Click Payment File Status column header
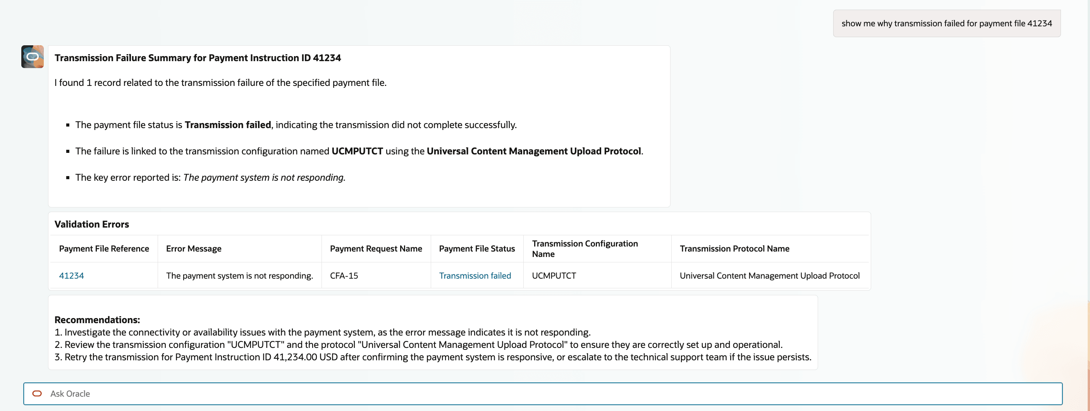1090x411 pixels. [x=477, y=248]
